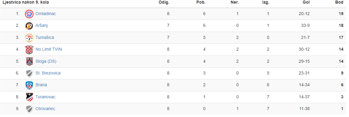Click the No Limit TVIN crest icon
The height and width of the screenshot is (117, 349).
[x=29, y=49]
